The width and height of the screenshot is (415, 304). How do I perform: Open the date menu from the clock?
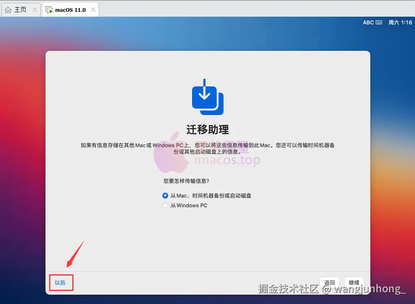click(400, 23)
